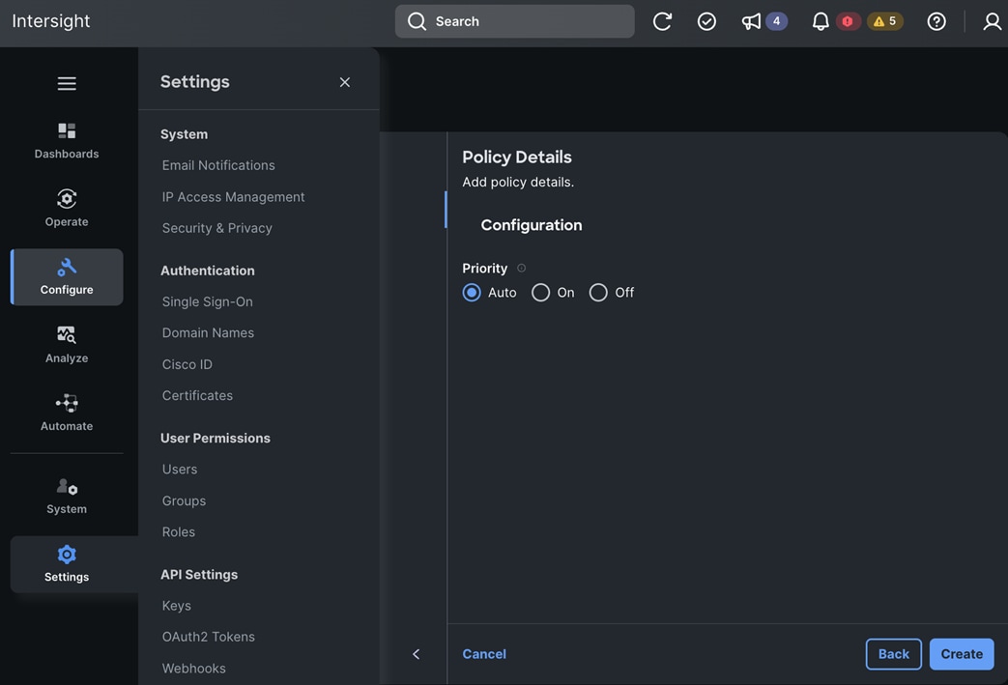Open Dashboards in the sidebar
This screenshot has height=685, width=1008.
pyautogui.click(x=67, y=141)
